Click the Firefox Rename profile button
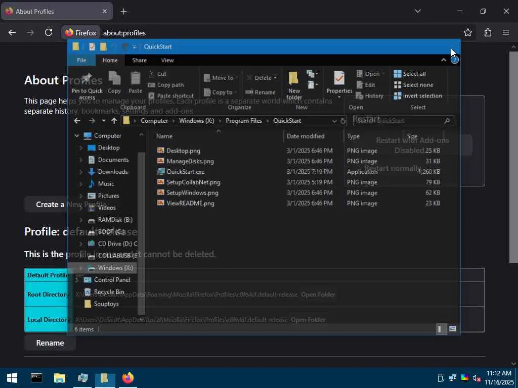This screenshot has height=388, width=518. pyautogui.click(x=50, y=343)
